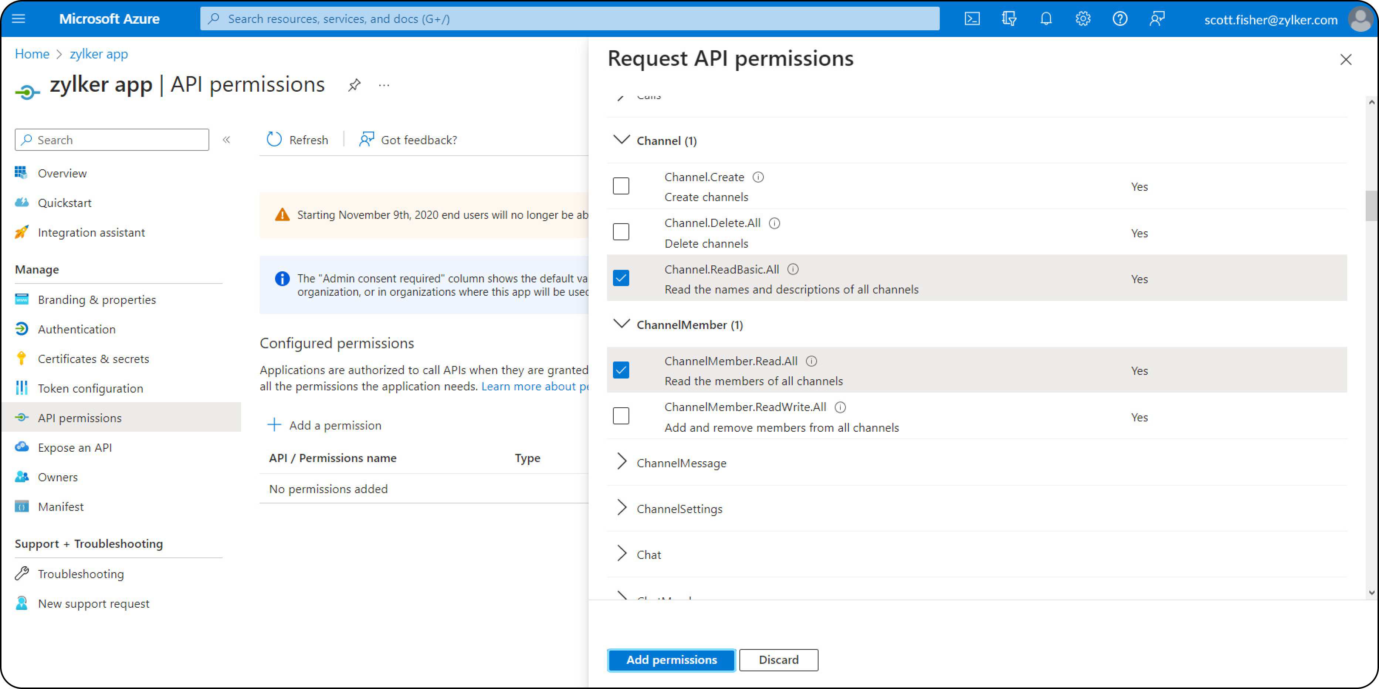Uncheck the Channel.ReadBasic.All permission box
This screenshot has width=1379, height=689.
(621, 278)
